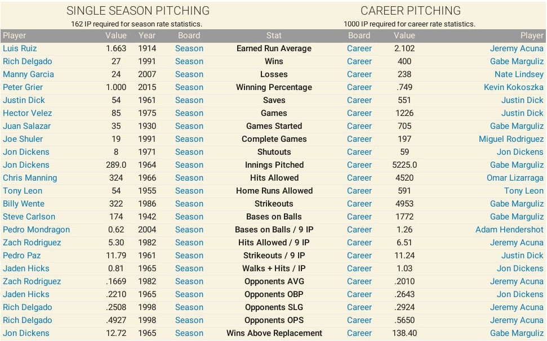Open the Career board for Strikeouts
547x341 pixels.
[359, 204]
